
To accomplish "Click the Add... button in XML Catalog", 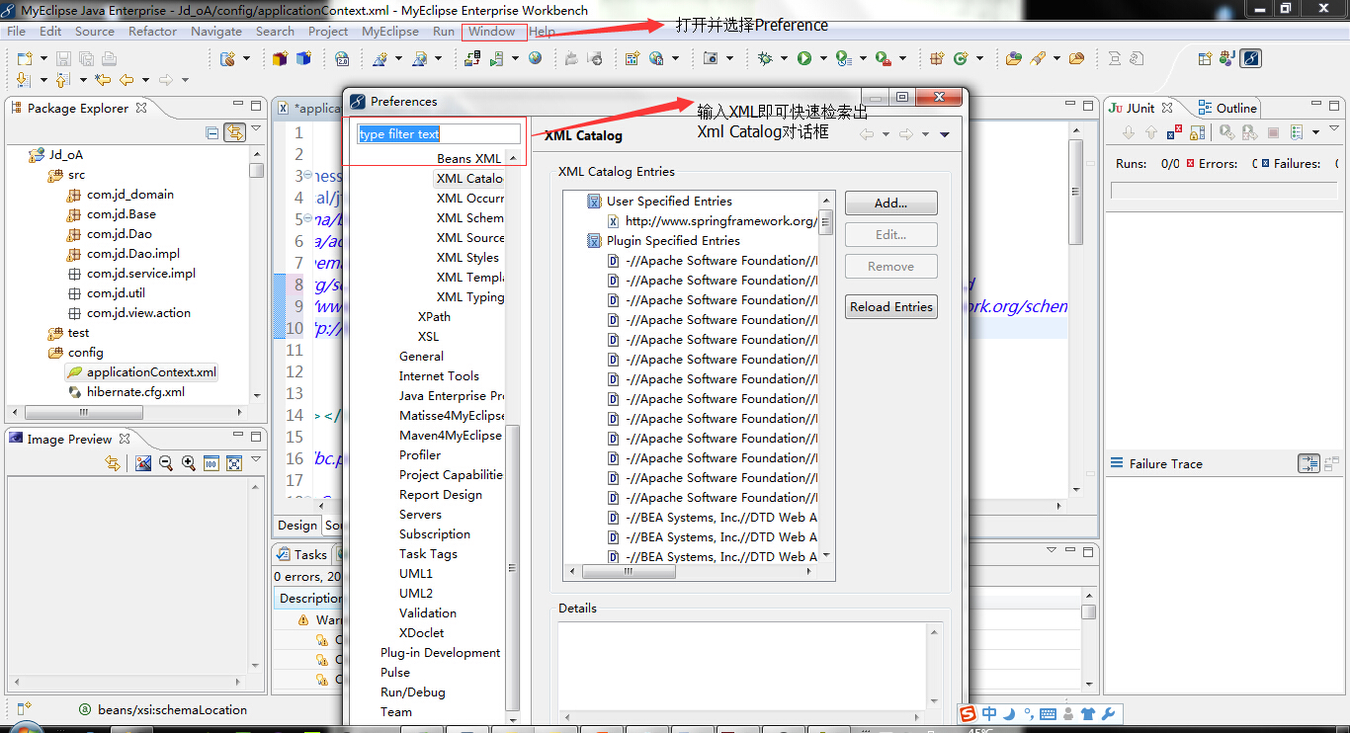I will [890, 203].
